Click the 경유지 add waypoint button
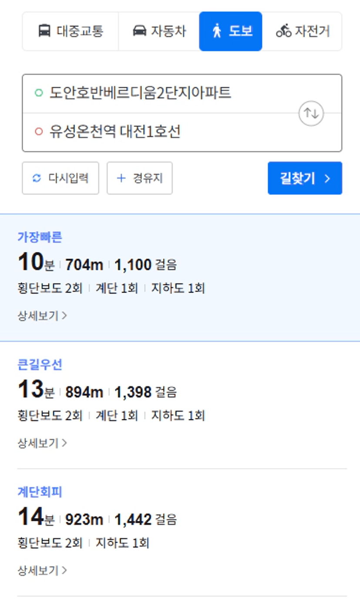Viewport: 360px width, 605px height. 140,178
